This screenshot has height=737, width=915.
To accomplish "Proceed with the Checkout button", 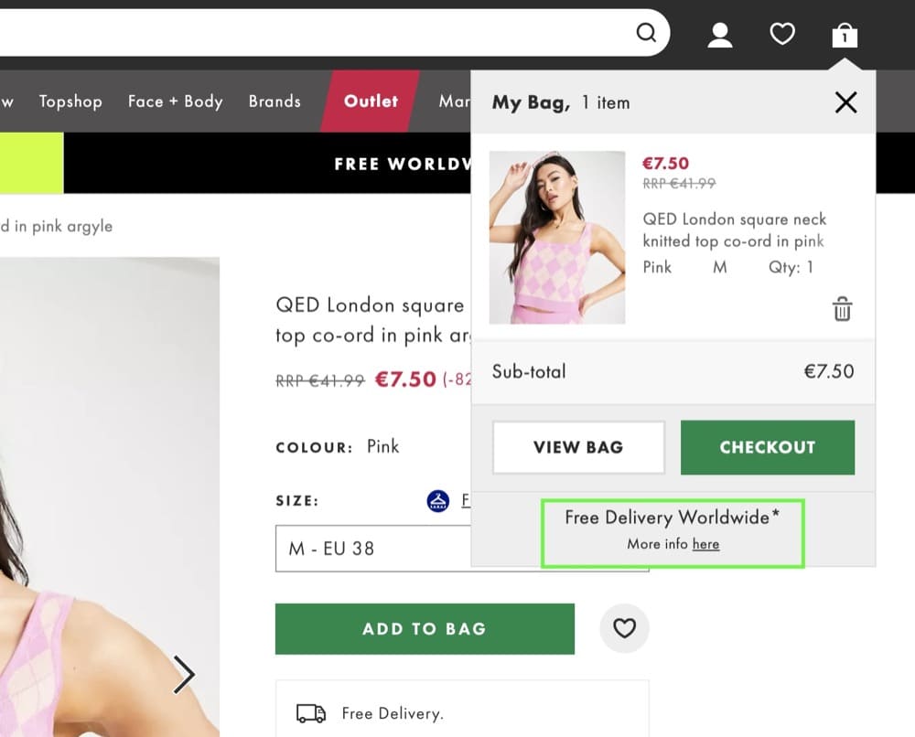I will [x=767, y=447].
